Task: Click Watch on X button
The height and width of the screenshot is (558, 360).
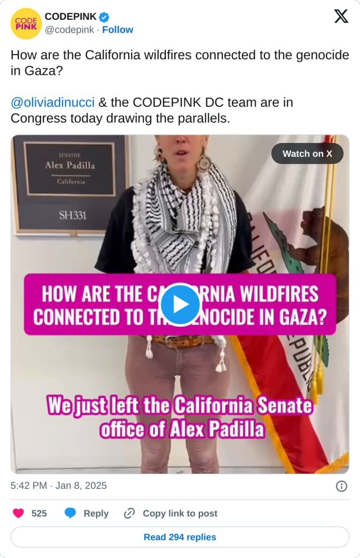Action: pos(307,153)
